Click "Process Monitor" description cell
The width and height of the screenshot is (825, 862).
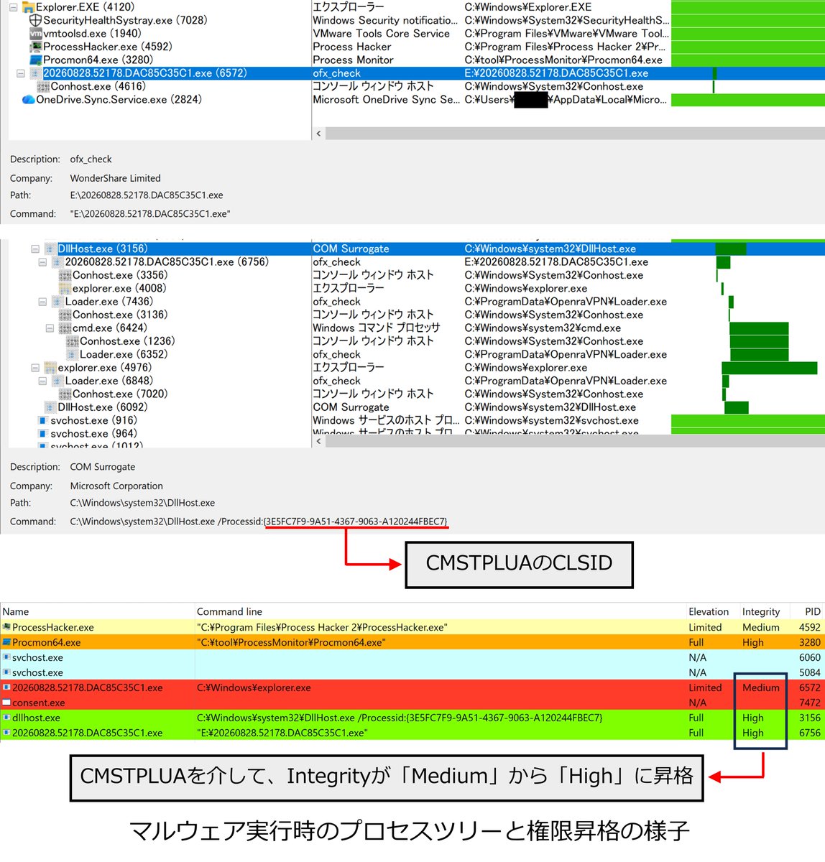353,60
